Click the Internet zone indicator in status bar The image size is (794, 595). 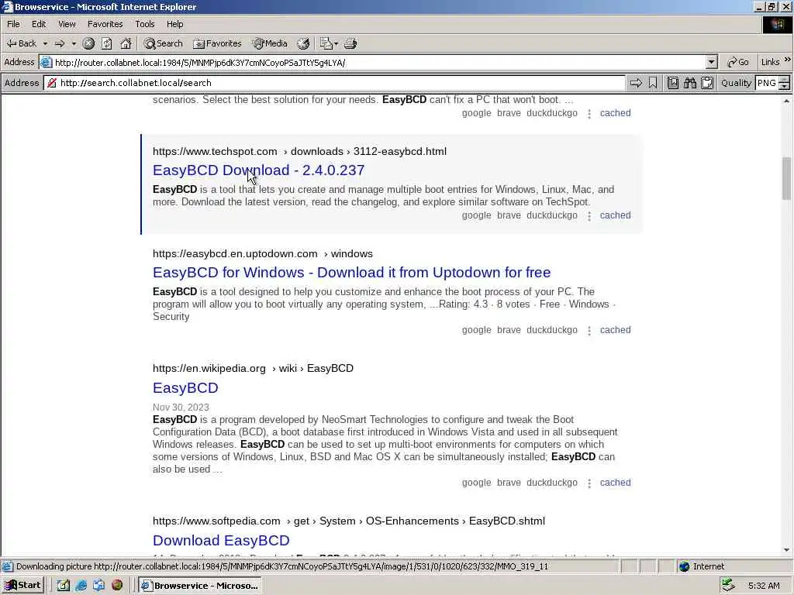click(x=702, y=566)
